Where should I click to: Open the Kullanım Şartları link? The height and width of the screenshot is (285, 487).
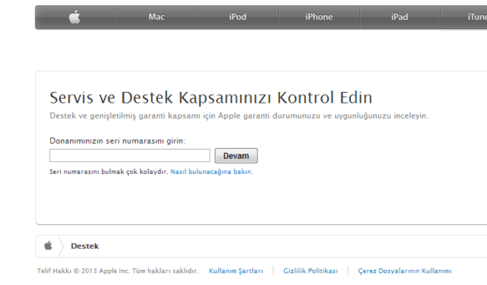tap(236, 271)
